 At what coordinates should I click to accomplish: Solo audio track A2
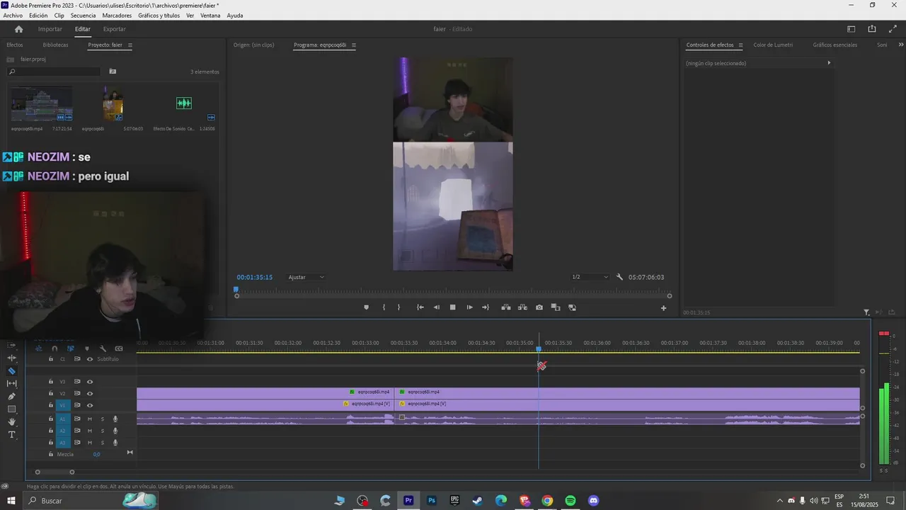[x=102, y=431]
